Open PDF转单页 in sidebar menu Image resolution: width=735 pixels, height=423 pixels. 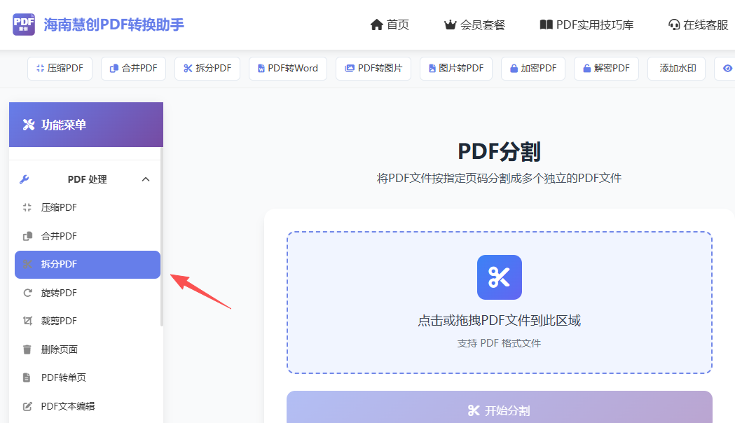tap(87, 377)
